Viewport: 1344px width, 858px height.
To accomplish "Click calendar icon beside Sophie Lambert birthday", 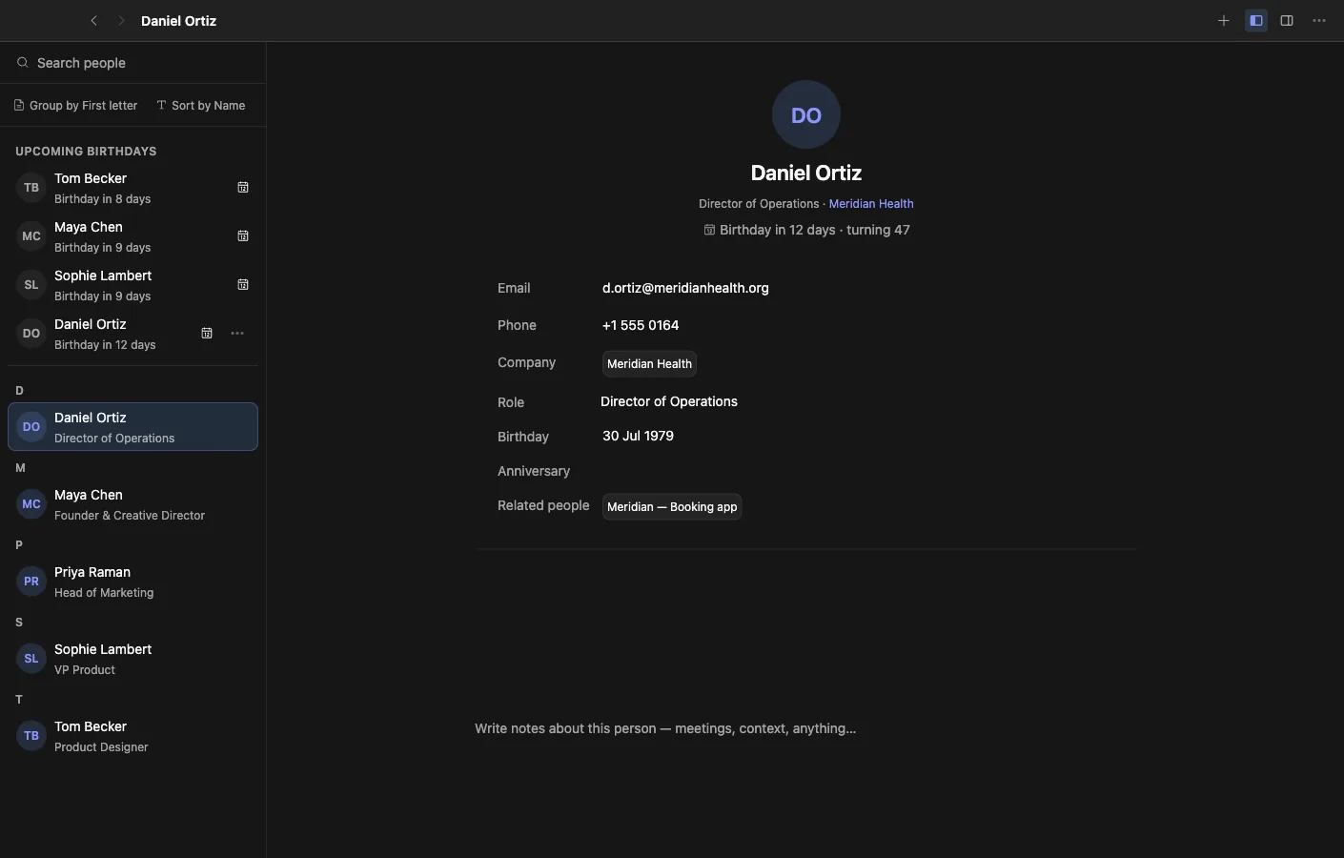I will pos(243,285).
